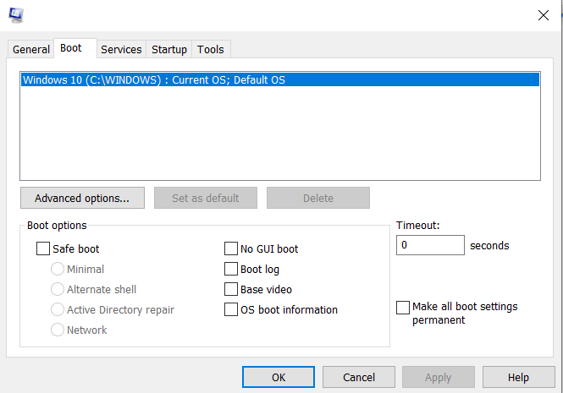This screenshot has height=393, width=563.
Task: Go to the Startup tab
Action: (x=169, y=49)
